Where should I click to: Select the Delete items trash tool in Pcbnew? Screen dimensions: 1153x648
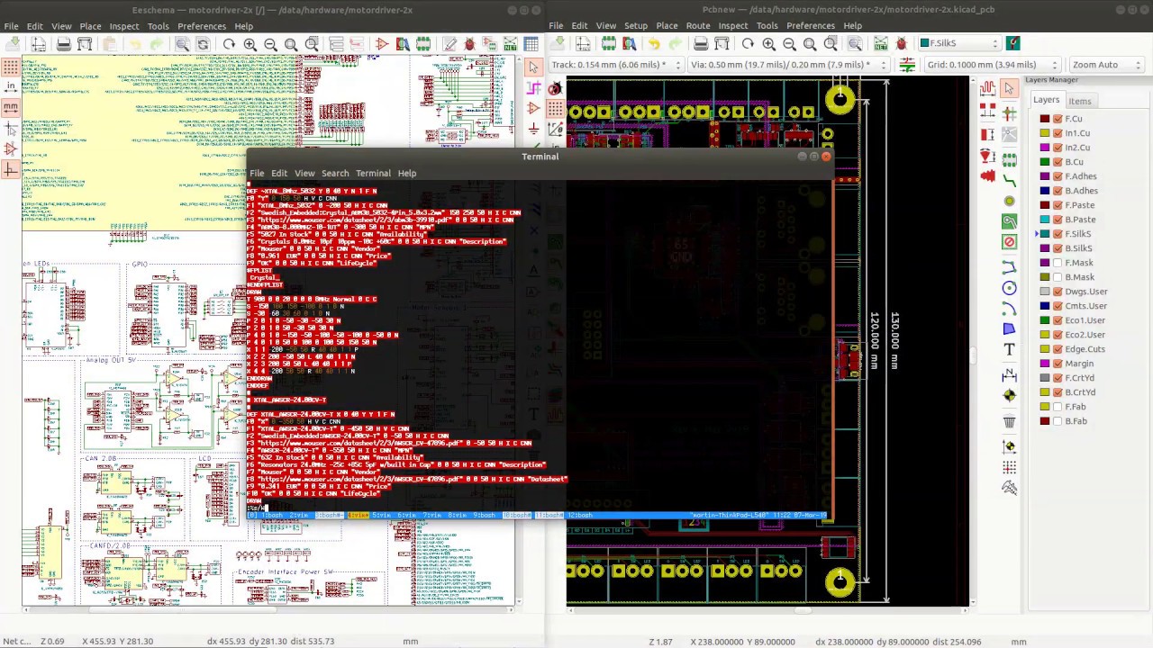[1009, 422]
